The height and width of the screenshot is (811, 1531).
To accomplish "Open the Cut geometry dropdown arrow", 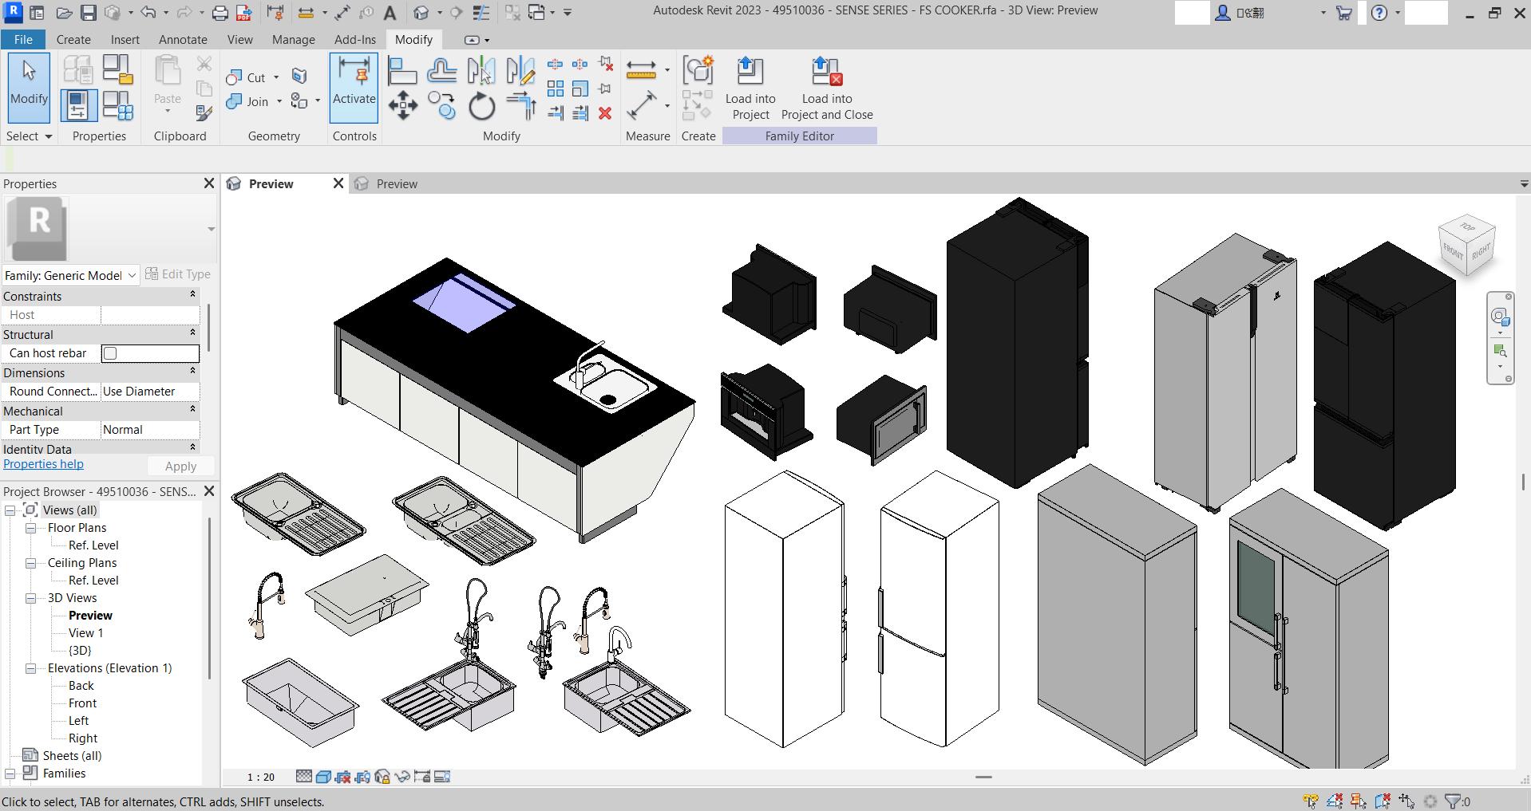I will coord(276,77).
